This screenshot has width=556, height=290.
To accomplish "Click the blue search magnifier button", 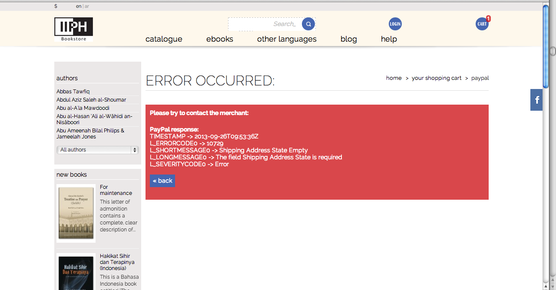I will (x=308, y=24).
